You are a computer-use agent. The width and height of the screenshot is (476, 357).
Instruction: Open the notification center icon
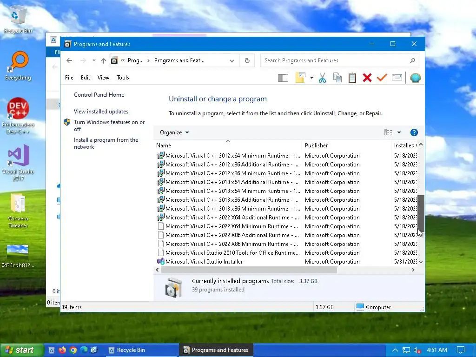click(461, 350)
